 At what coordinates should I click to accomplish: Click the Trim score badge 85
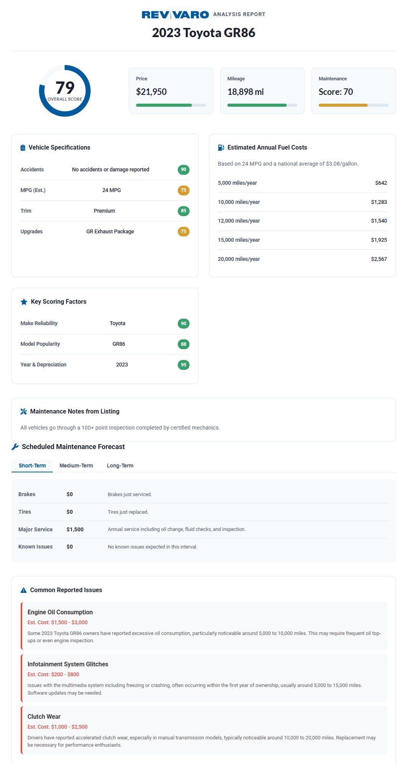pyautogui.click(x=183, y=211)
